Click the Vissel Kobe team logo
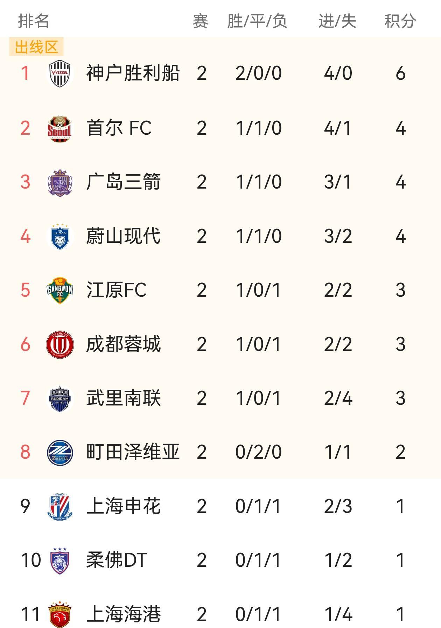Image resolution: width=441 pixels, height=628 pixels. point(60,73)
